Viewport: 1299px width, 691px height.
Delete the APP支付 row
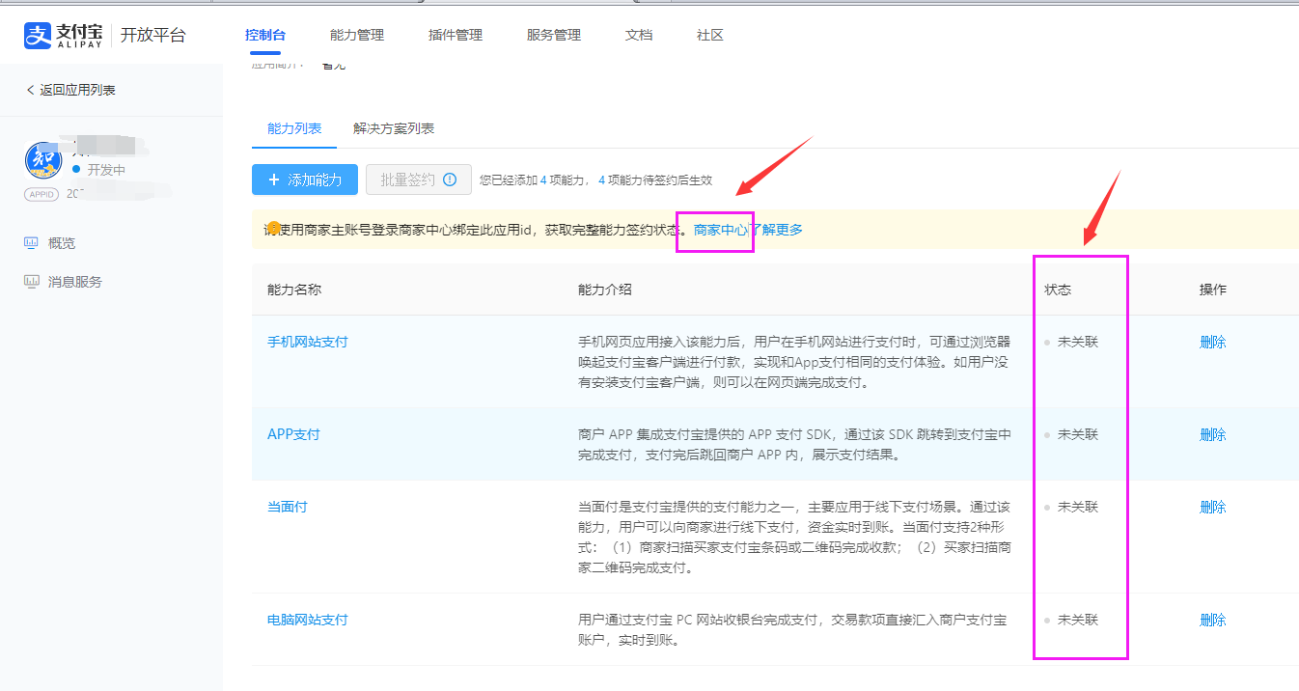(x=1213, y=434)
